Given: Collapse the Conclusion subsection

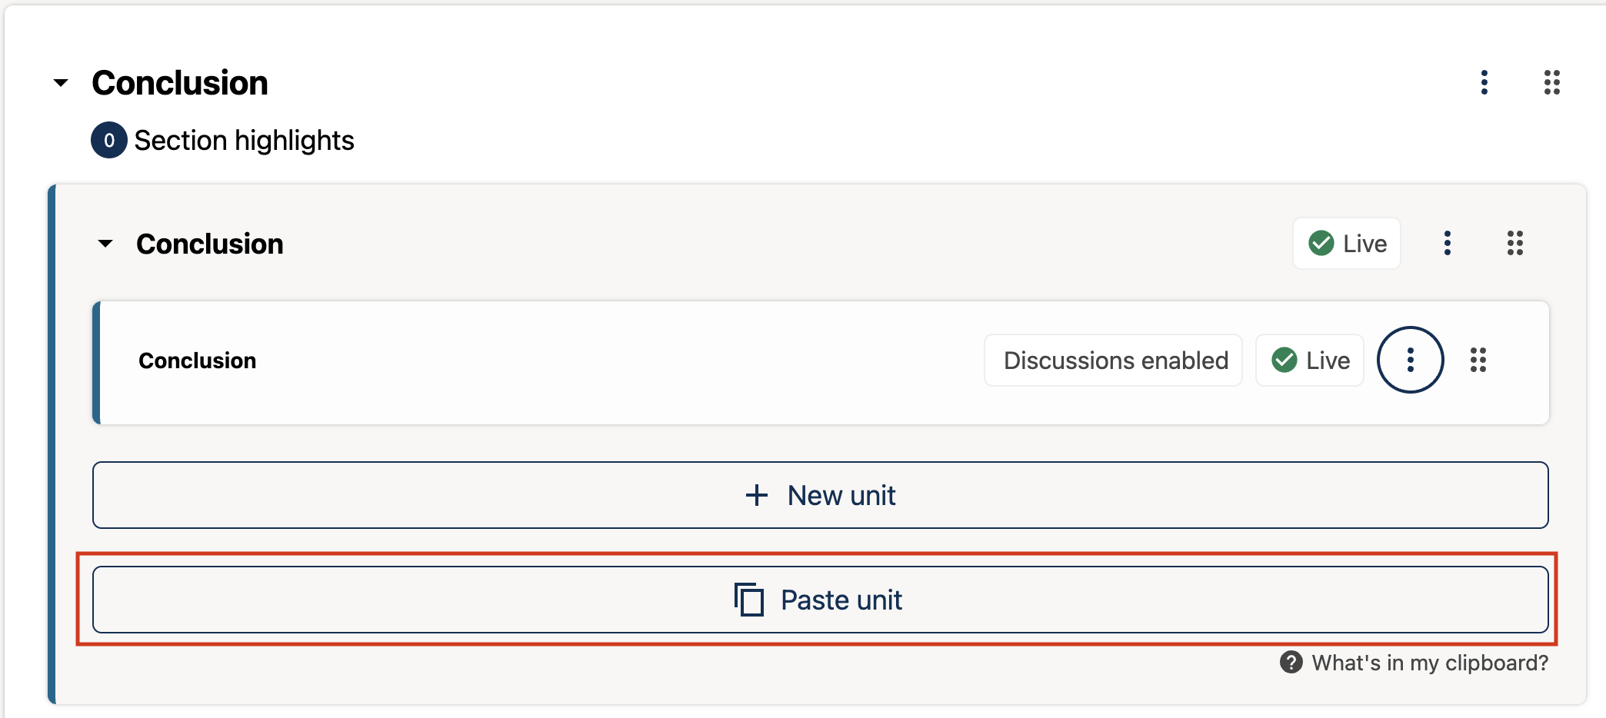Looking at the screenshot, I should click(105, 244).
